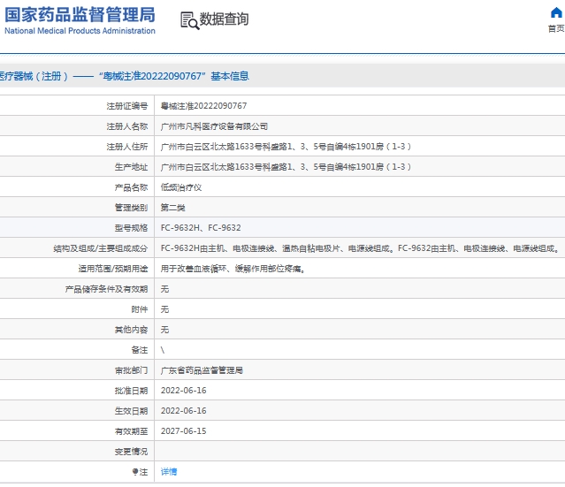Click the bulb icon beside 注 label

click(135, 471)
